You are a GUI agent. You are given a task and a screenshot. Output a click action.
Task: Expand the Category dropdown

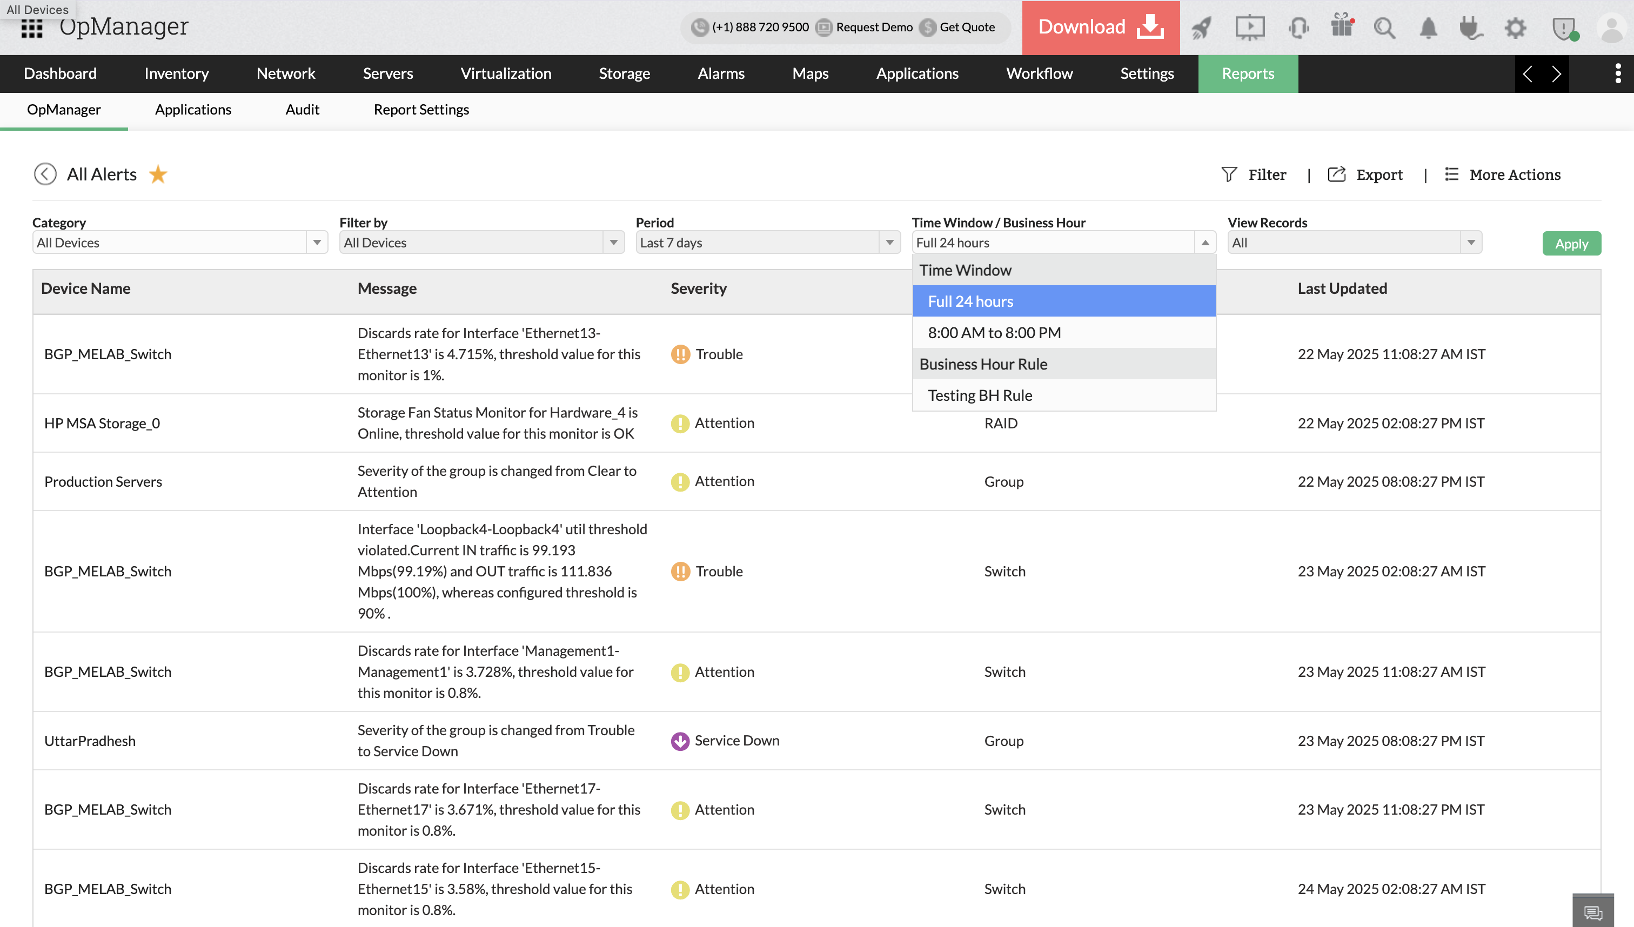[179, 243]
